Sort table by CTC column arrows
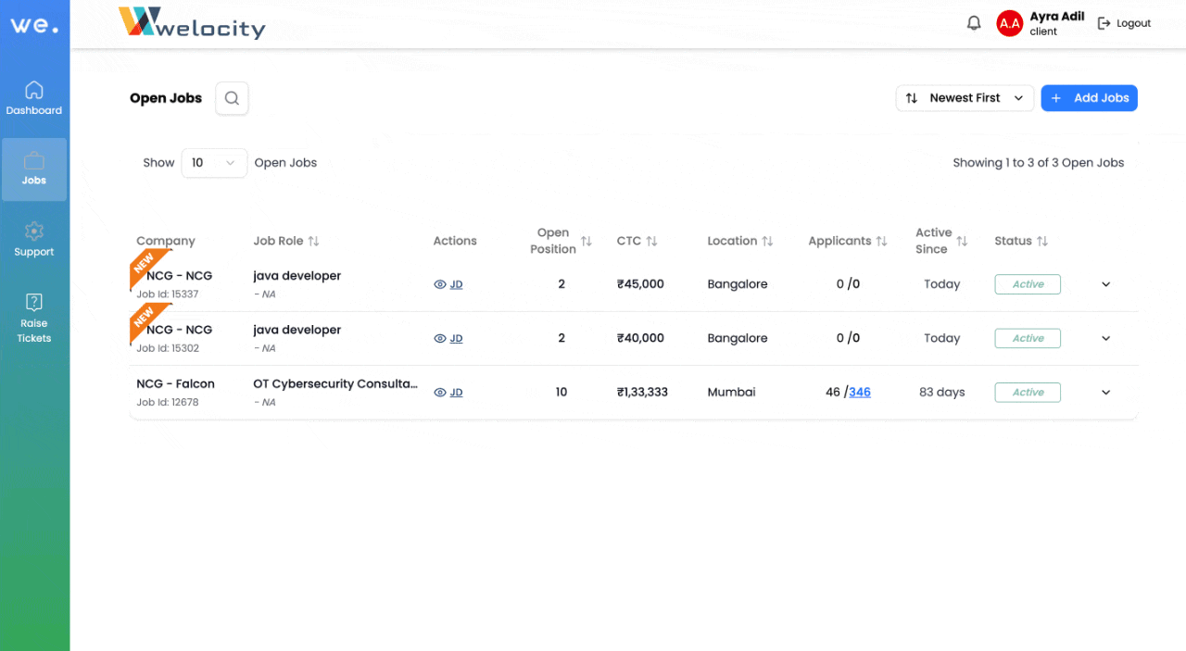 click(x=651, y=241)
